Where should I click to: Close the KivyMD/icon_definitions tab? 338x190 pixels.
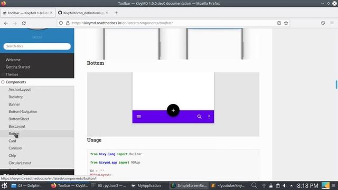coord(107,13)
